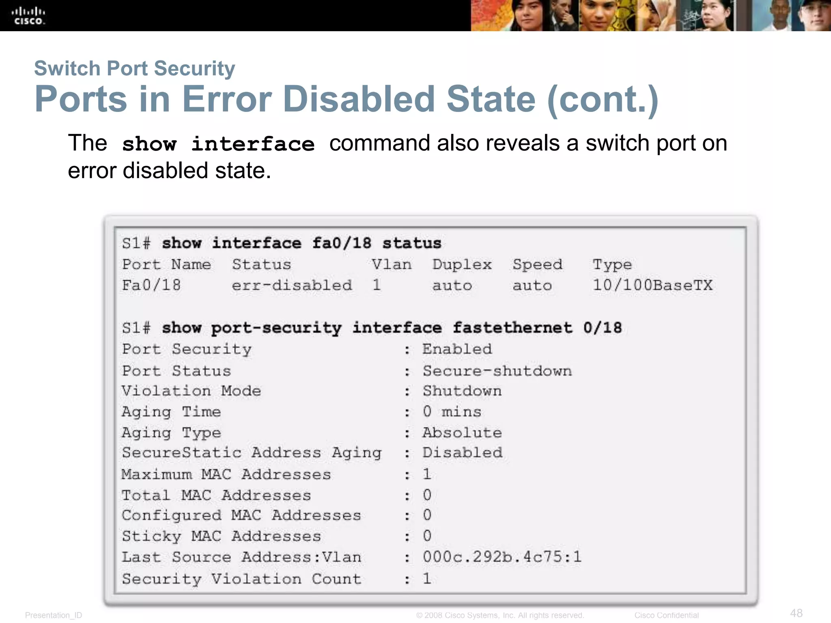Viewport: 831px width, 623px height.
Task: Click the header banner photo strip
Action: click(x=651, y=15)
